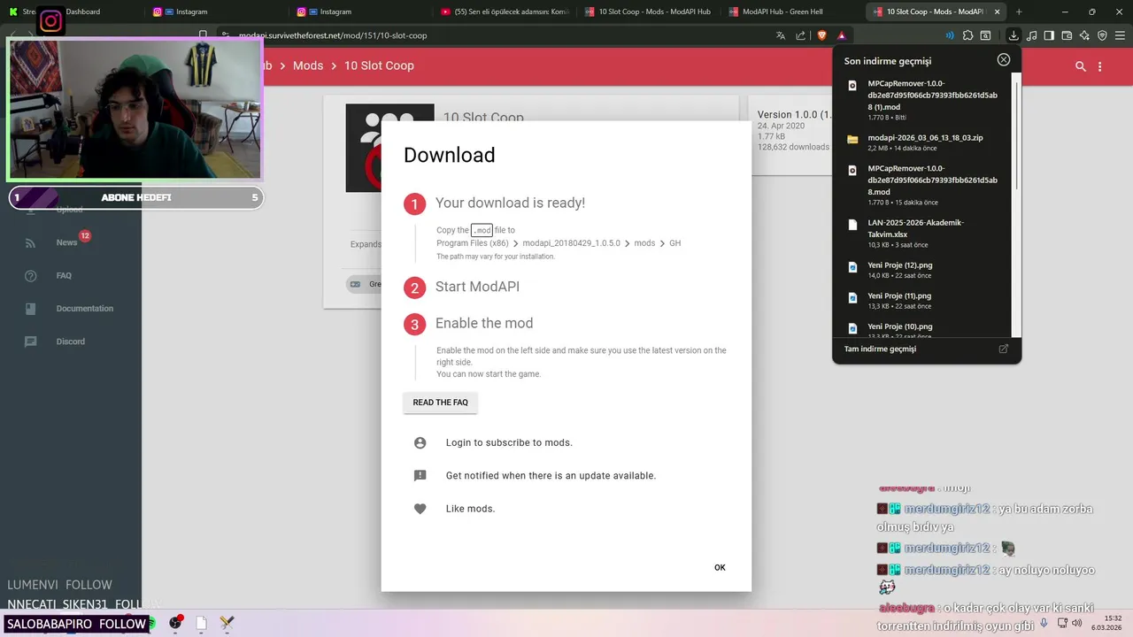Open the media control music note icon
The width and height of the screenshot is (1133, 637).
coord(1031,35)
